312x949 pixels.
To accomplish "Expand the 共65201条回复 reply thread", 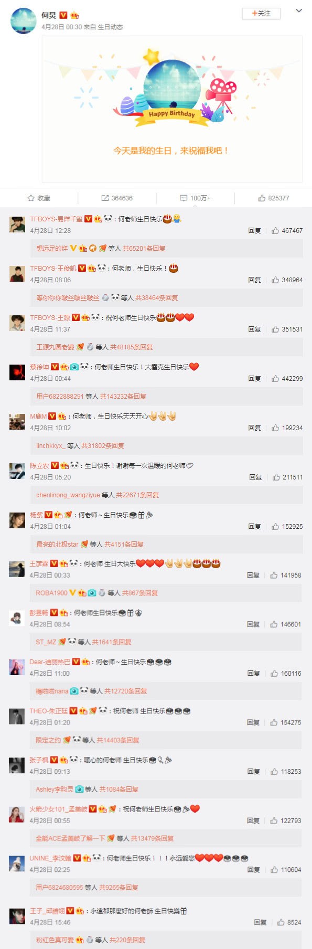I will [144, 248].
